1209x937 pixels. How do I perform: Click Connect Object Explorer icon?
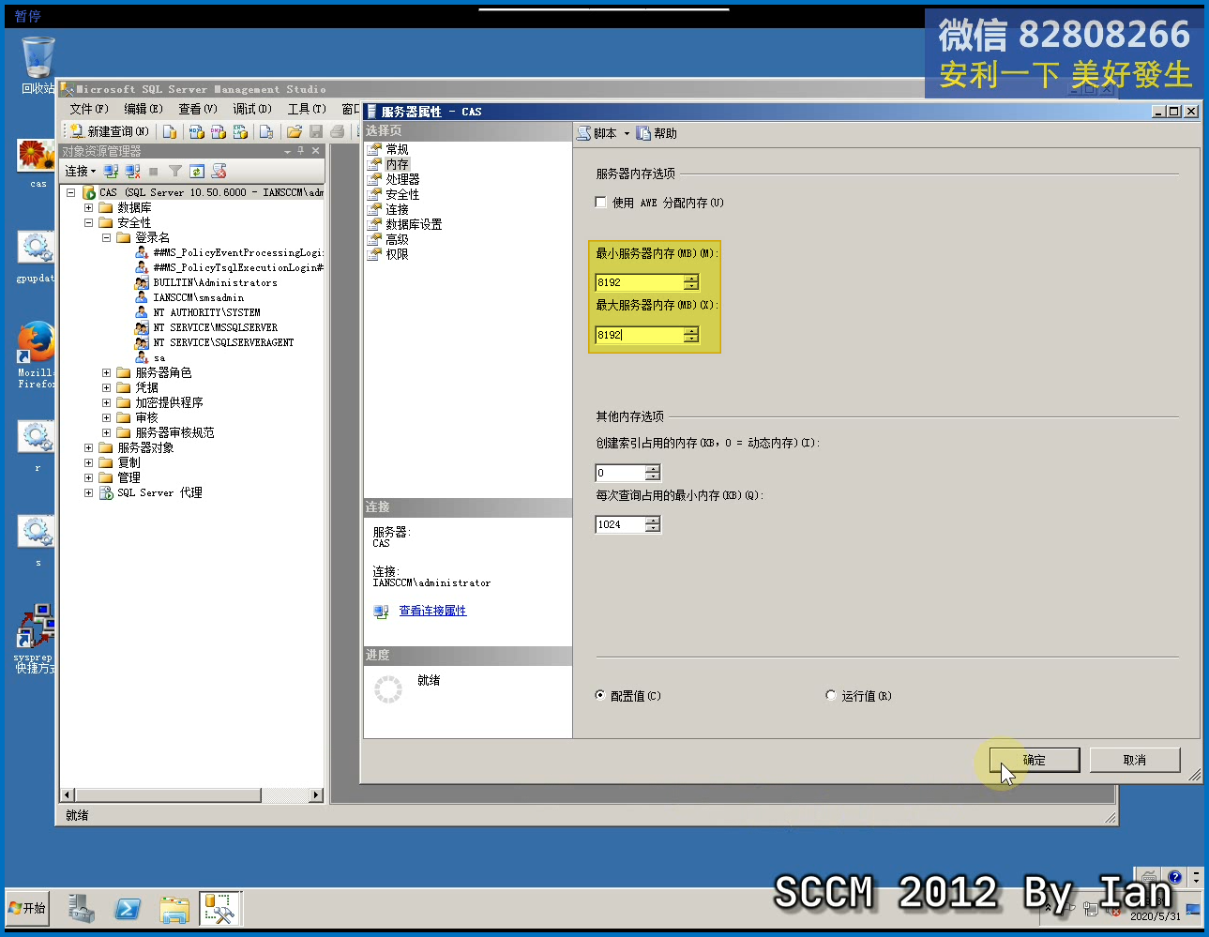[x=111, y=171]
